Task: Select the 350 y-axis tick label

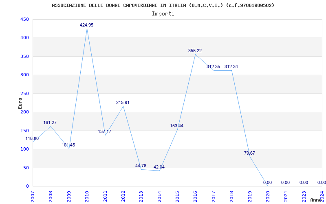Action: (24, 56)
